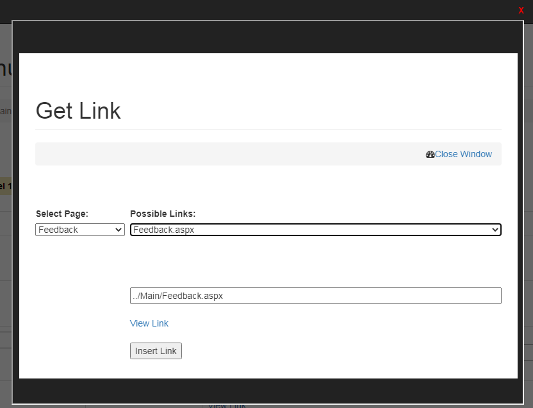The height and width of the screenshot is (408, 533).
Task: Click the dark header band above the dialog
Action: click(x=268, y=37)
